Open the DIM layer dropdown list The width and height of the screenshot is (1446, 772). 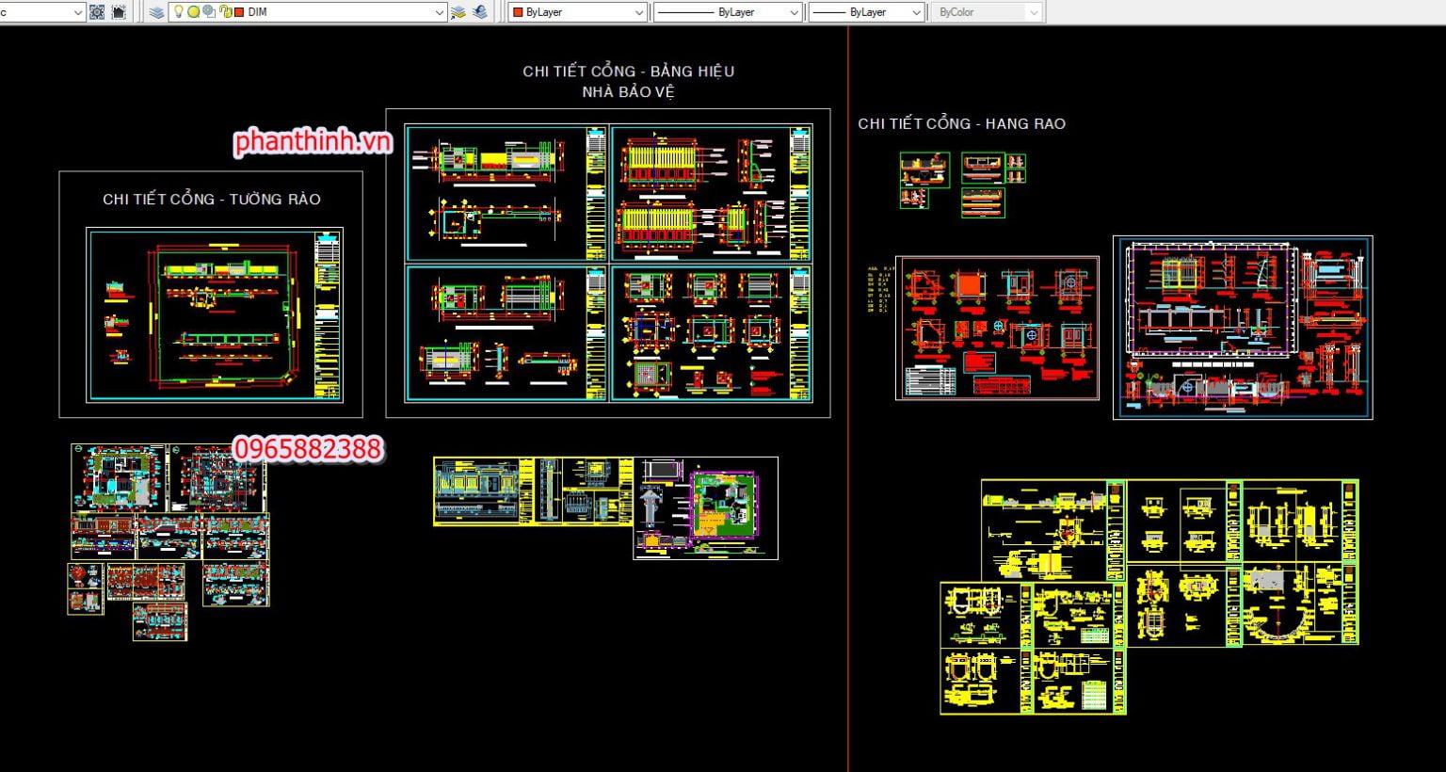[439, 12]
